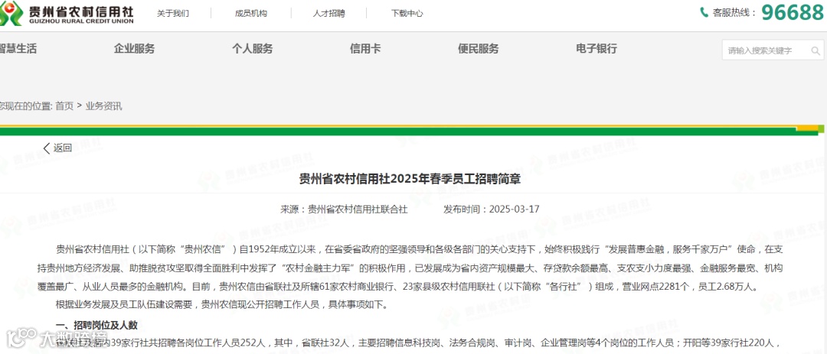Select the 企业服务 menu item

[x=135, y=49]
